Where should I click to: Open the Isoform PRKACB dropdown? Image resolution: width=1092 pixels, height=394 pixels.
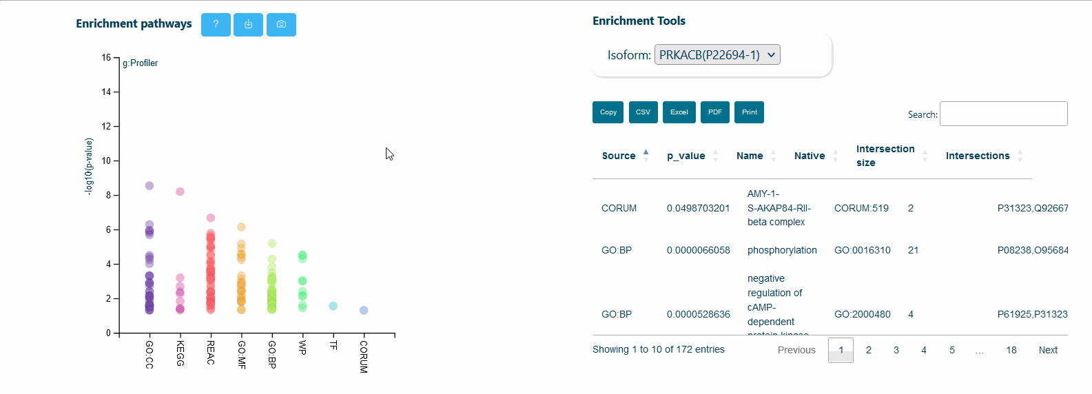717,55
